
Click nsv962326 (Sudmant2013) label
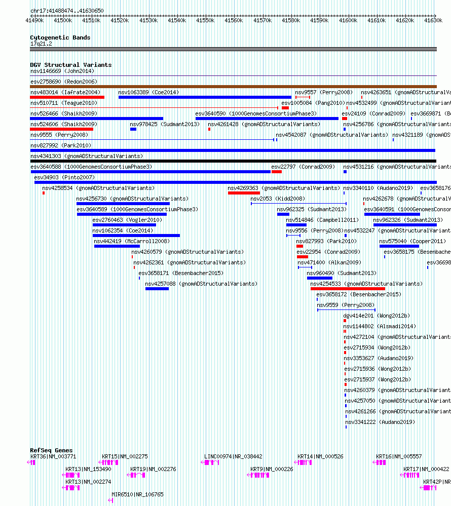(408, 220)
